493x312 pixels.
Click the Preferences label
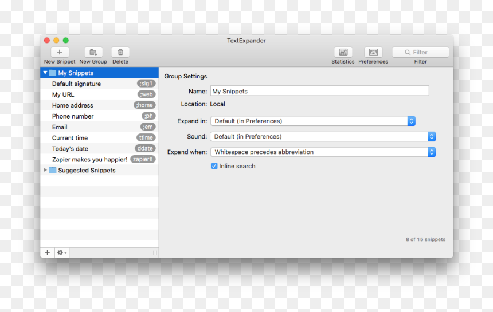pyautogui.click(x=373, y=61)
